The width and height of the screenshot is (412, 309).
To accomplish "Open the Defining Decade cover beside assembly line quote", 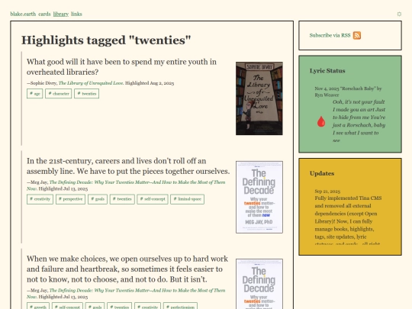I will pos(259,197).
